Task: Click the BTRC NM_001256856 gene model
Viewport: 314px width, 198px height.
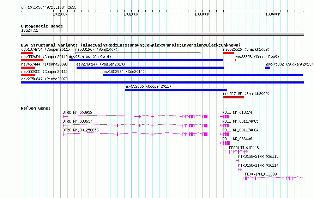Action: (x=135, y=134)
